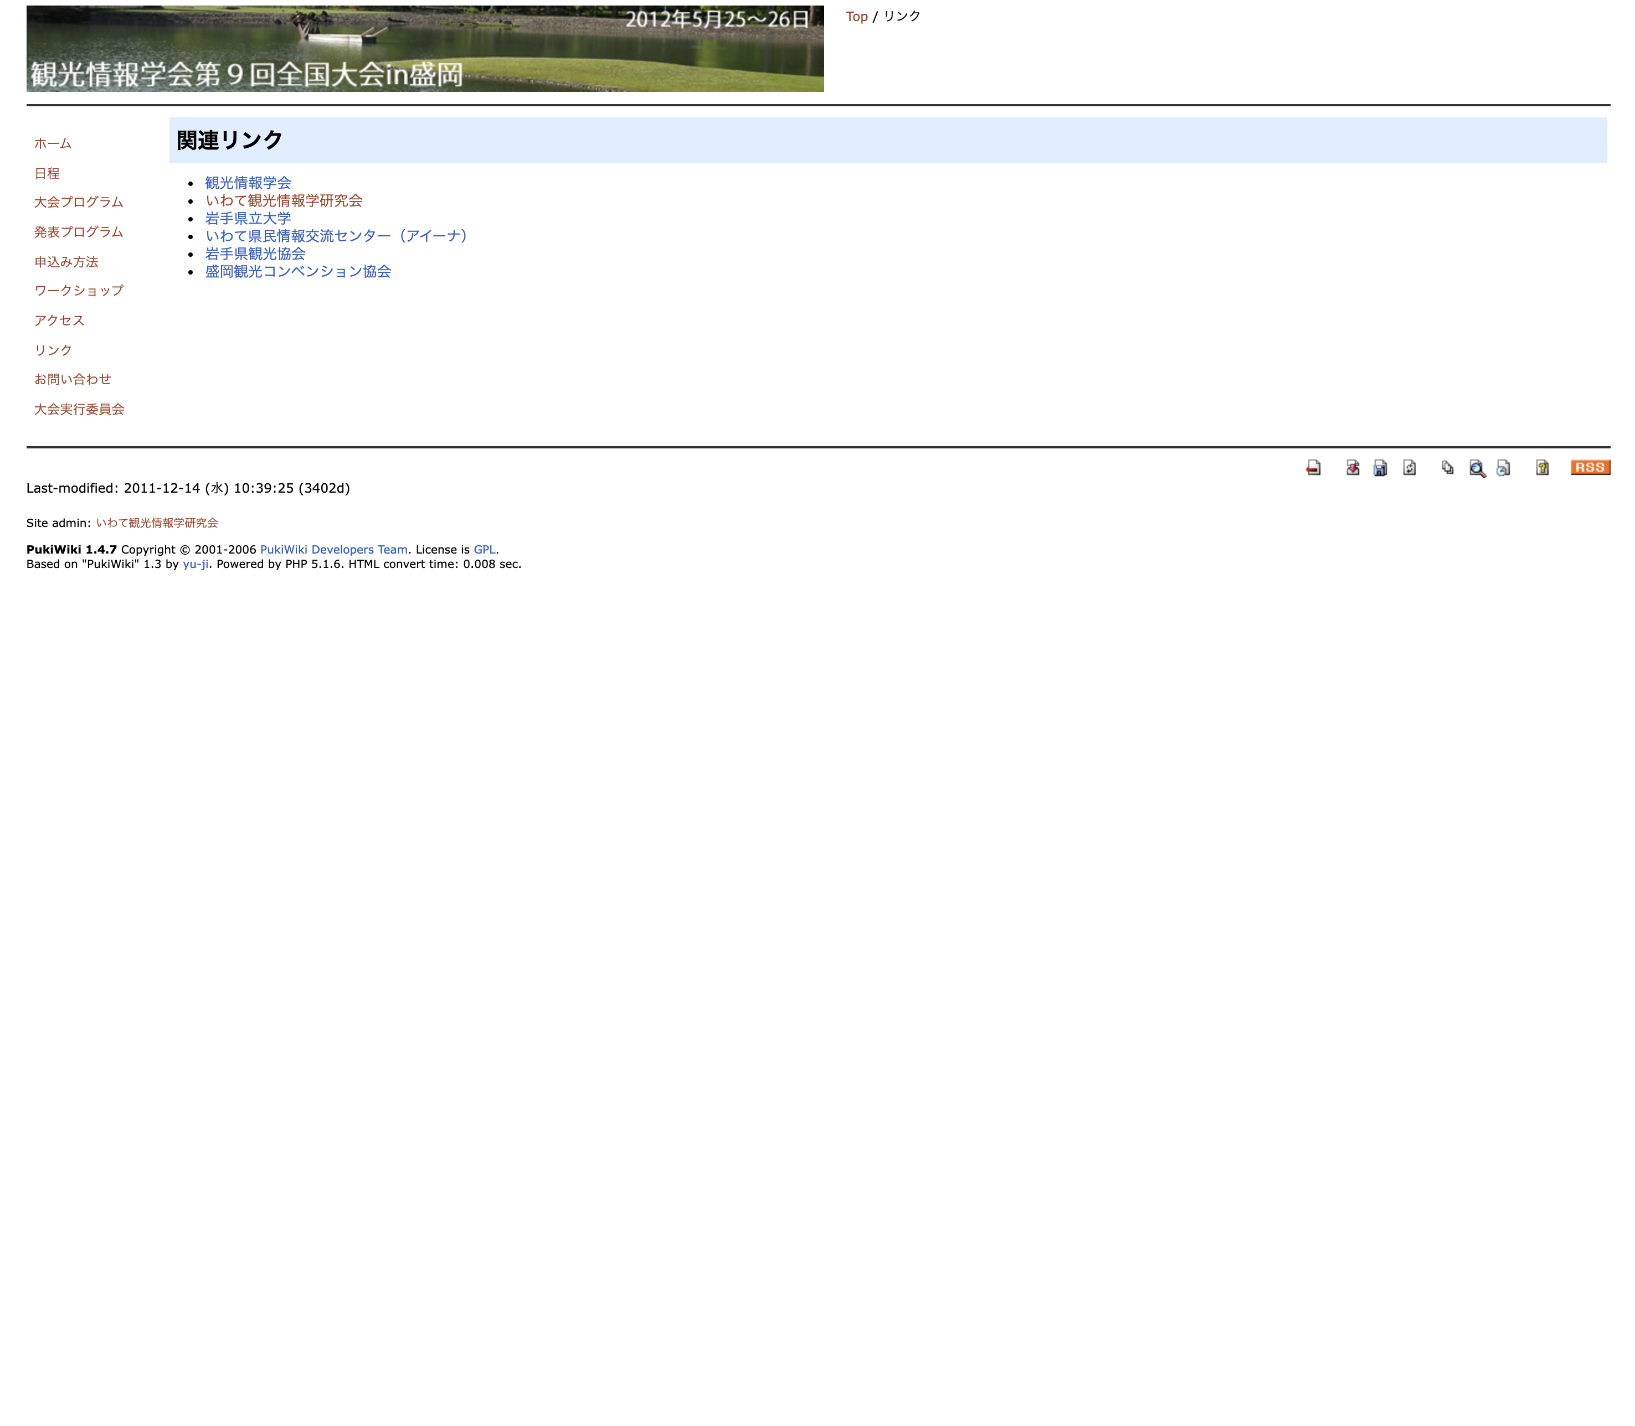Open 盛岡観光コンベンション協会 link
Viewport: 1635px width, 1426px height.
point(299,271)
